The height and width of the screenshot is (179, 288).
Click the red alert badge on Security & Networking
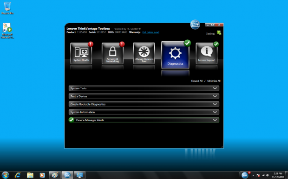point(122,44)
